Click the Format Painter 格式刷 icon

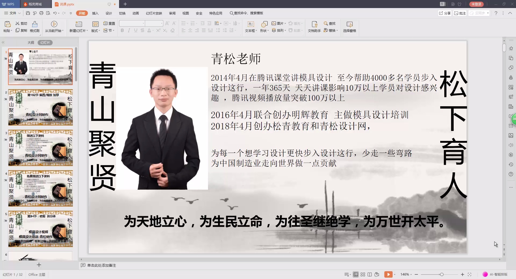35,27
